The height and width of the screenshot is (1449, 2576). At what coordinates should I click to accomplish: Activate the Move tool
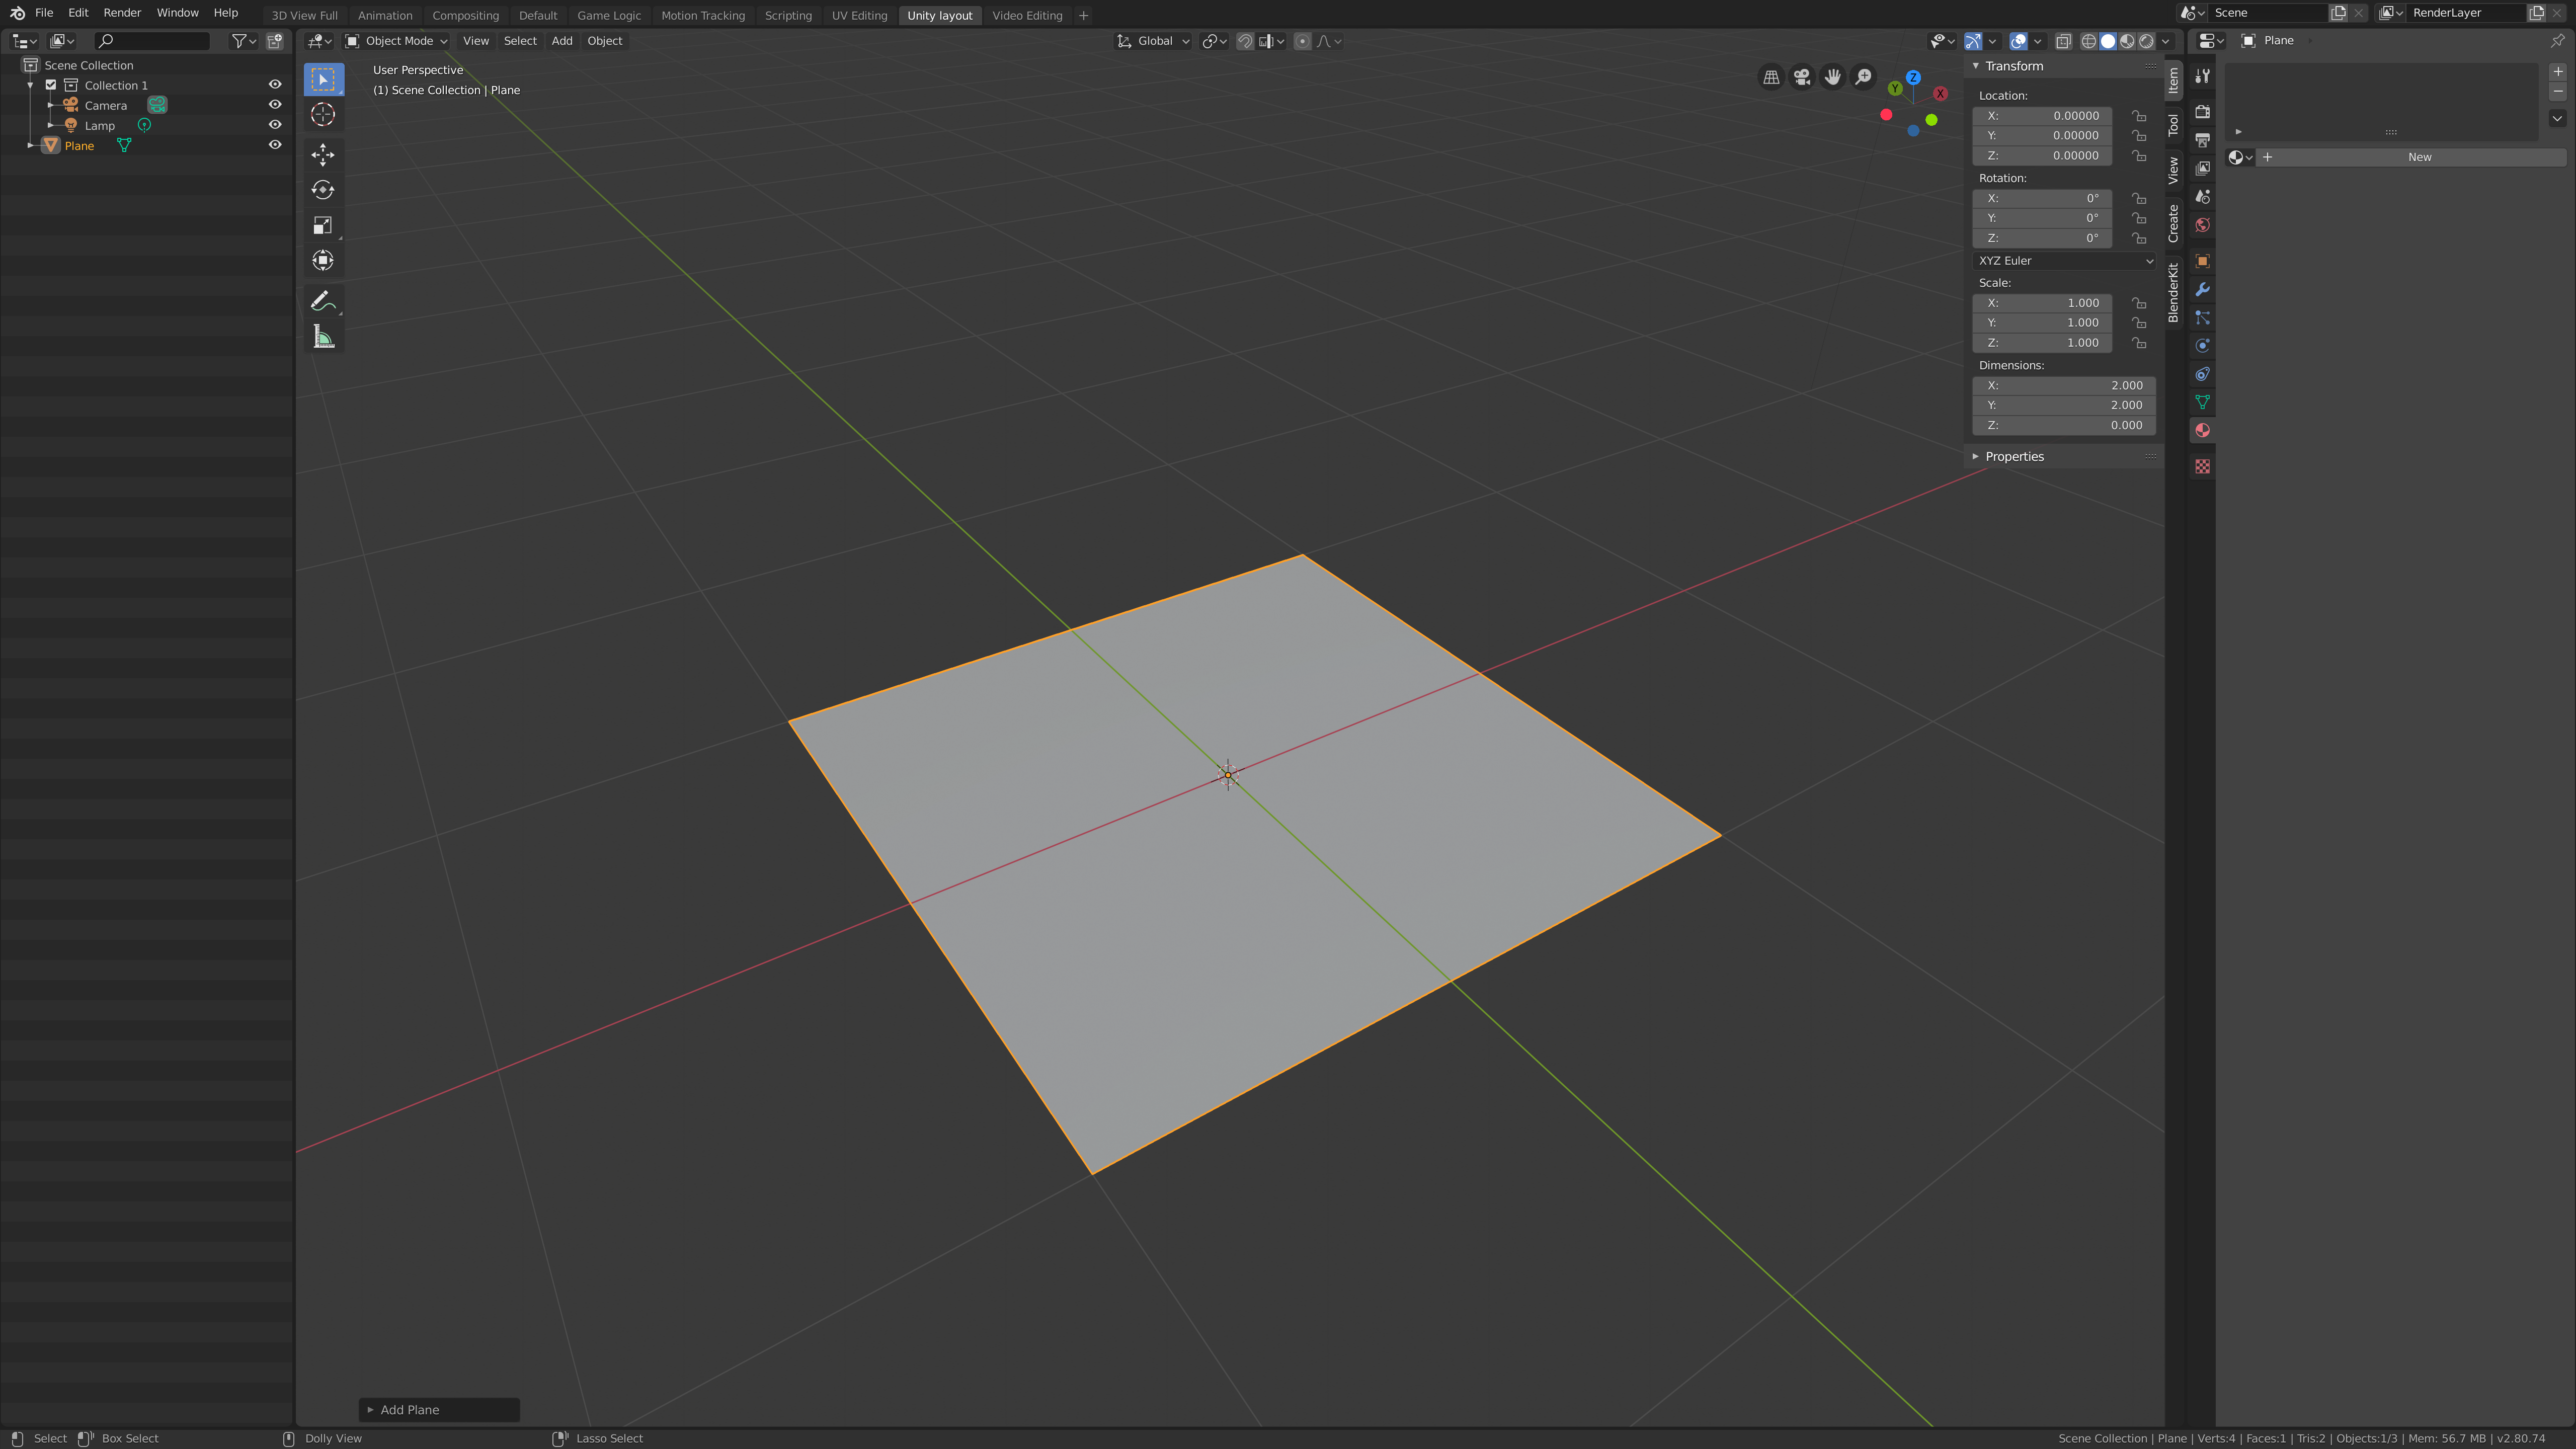coord(323,154)
